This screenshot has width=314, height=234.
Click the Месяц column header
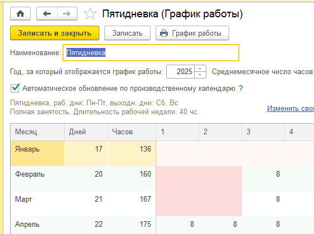pos(37,132)
